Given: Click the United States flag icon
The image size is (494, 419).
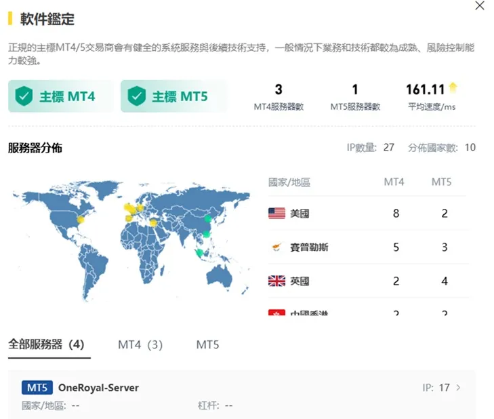Looking at the screenshot, I should [x=276, y=214].
